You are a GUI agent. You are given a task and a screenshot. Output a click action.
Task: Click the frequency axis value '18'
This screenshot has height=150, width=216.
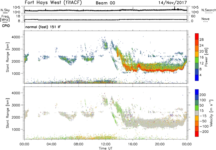[x=18, y=16]
